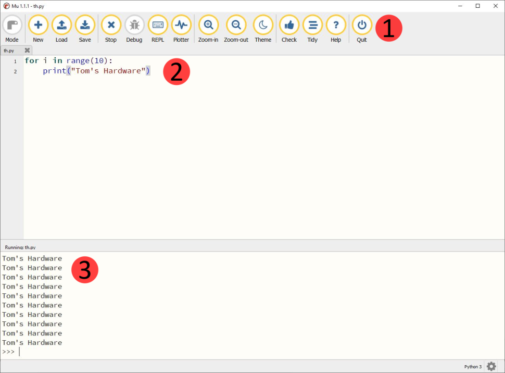Screen dimensions: 505x373
Task: Create a New file
Action: [38, 29]
